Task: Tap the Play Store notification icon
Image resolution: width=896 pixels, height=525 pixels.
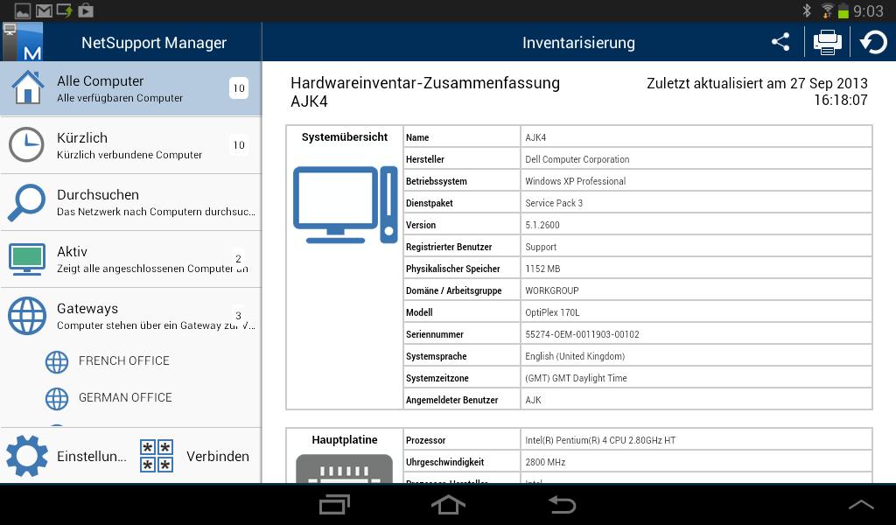Action: pos(86,10)
